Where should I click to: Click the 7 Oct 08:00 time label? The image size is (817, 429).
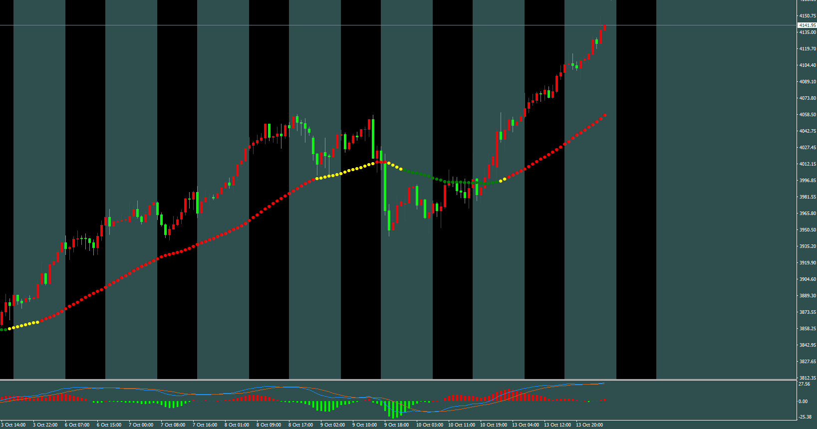(x=173, y=425)
